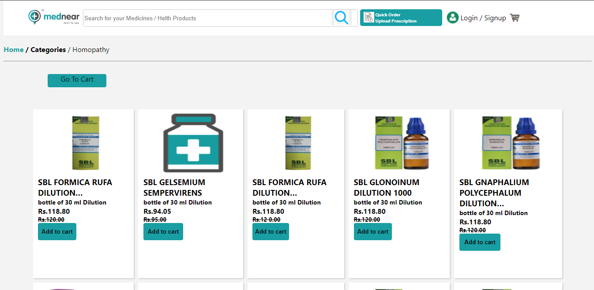Open Categories in the breadcrumb
The height and width of the screenshot is (290, 594).
[48, 50]
